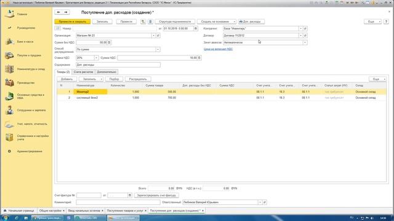Viewport: 394px width, 221px height.
Task: Open calendar for Счет-фактура date
Action: coord(130,195)
